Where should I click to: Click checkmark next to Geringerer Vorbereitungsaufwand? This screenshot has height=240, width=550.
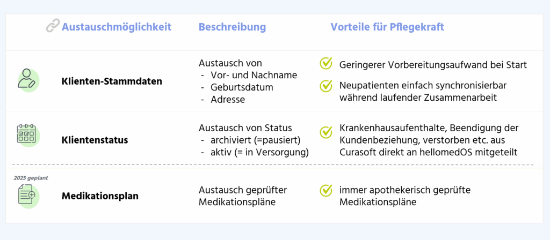[x=326, y=64]
